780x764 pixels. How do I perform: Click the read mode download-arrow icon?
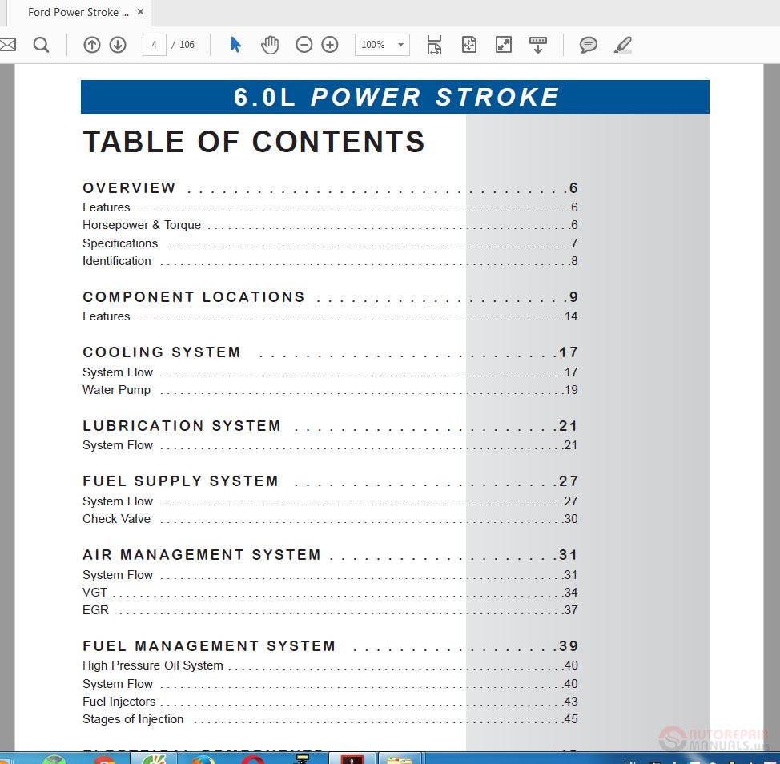pos(537,45)
